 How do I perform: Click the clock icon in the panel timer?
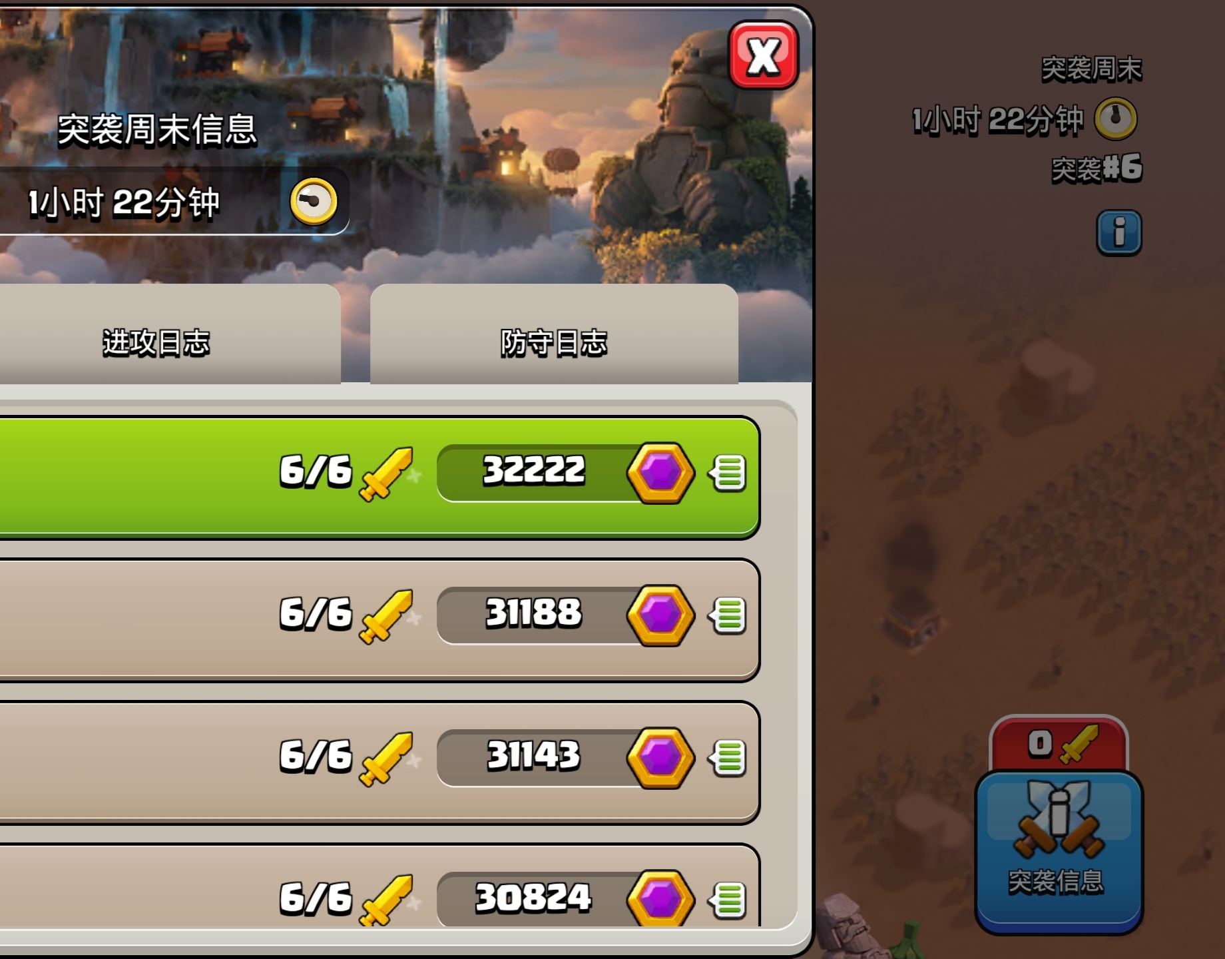(314, 201)
